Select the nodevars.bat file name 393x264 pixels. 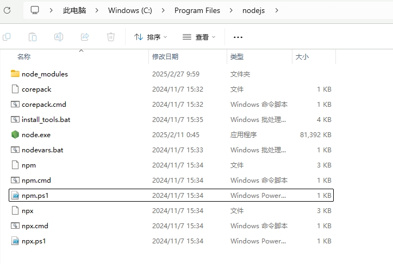(42, 150)
